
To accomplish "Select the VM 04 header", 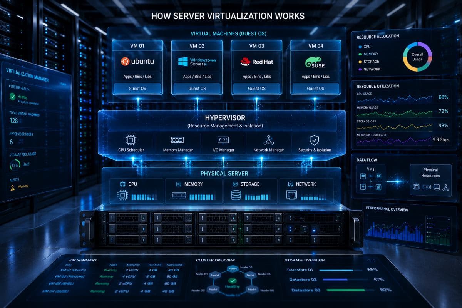I will (316, 46).
